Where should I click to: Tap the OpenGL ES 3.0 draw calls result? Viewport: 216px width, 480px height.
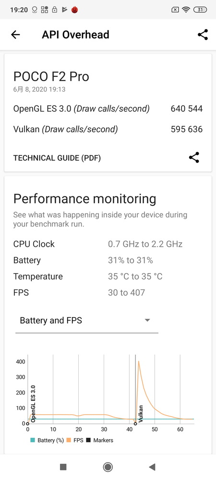point(108,108)
